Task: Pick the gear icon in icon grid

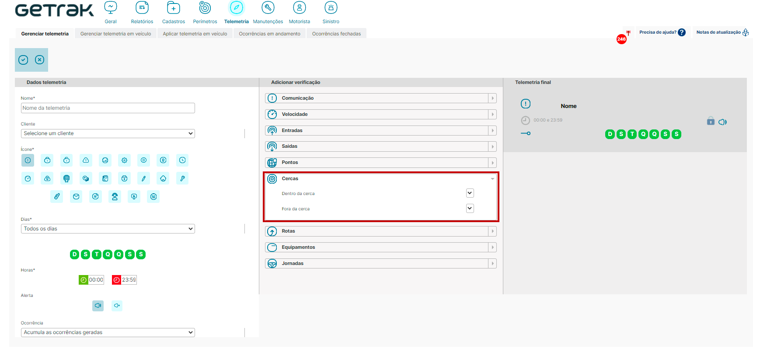Action: pyautogui.click(x=125, y=160)
